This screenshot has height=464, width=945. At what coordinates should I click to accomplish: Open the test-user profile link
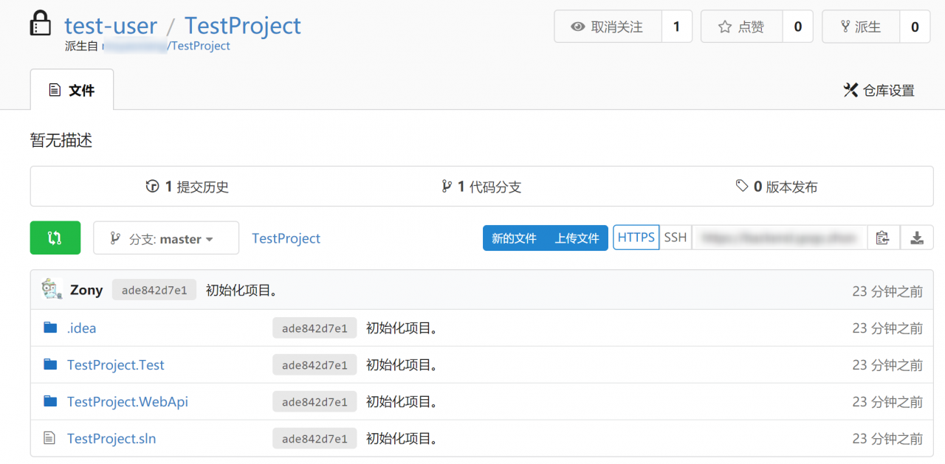point(111,25)
